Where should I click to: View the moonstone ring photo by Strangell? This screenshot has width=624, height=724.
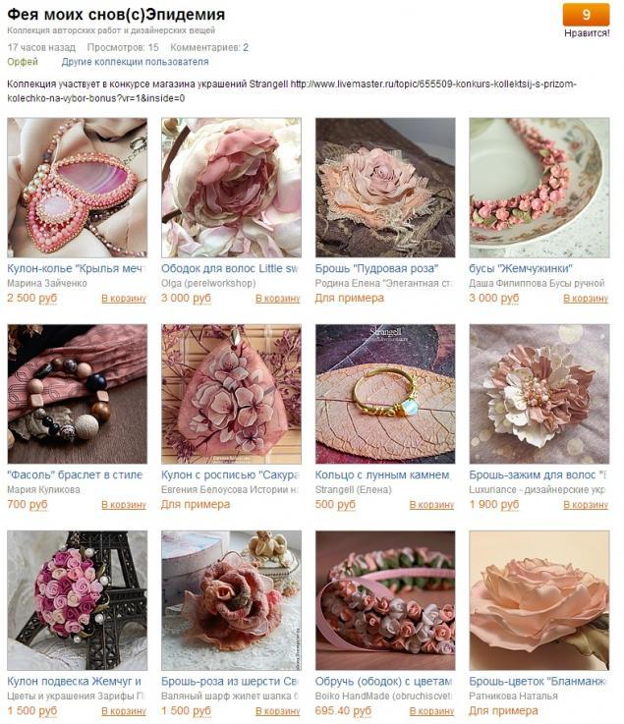385,394
